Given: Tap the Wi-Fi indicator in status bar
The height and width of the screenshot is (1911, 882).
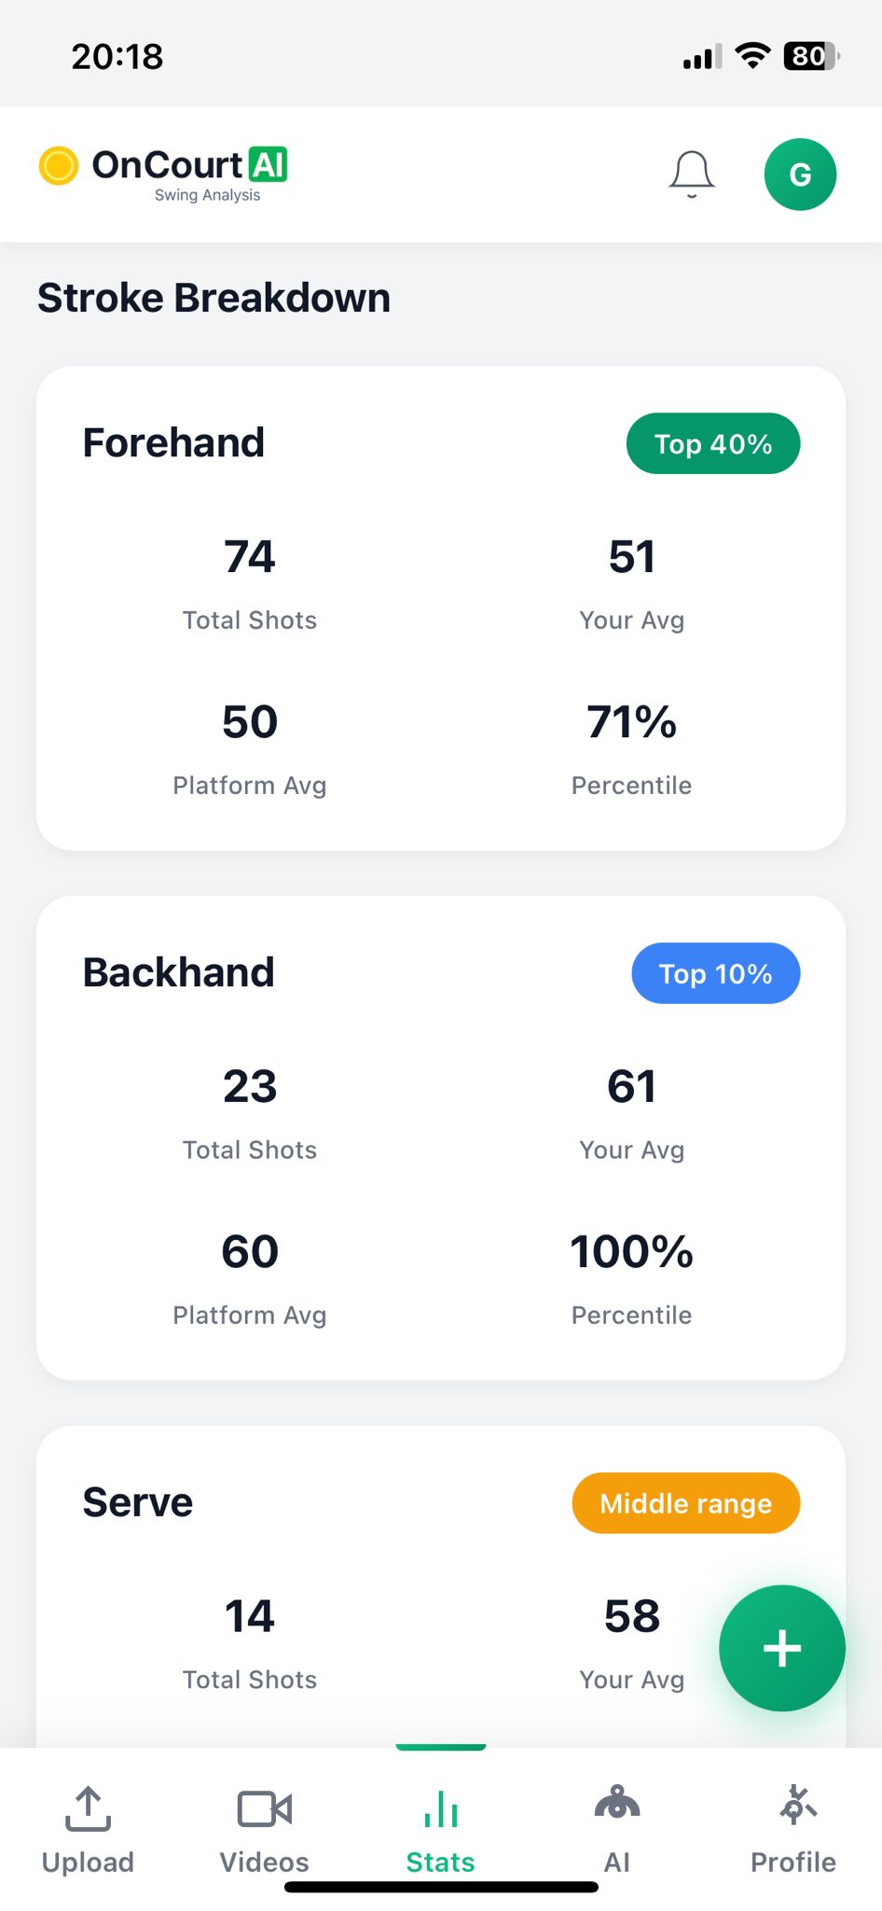Looking at the screenshot, I should (x=751, y=56).
